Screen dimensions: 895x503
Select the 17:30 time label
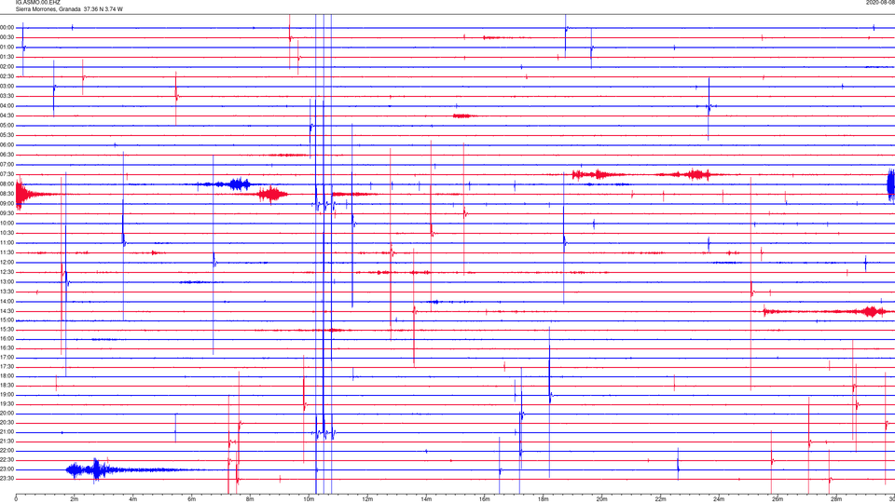click(7, 367)
